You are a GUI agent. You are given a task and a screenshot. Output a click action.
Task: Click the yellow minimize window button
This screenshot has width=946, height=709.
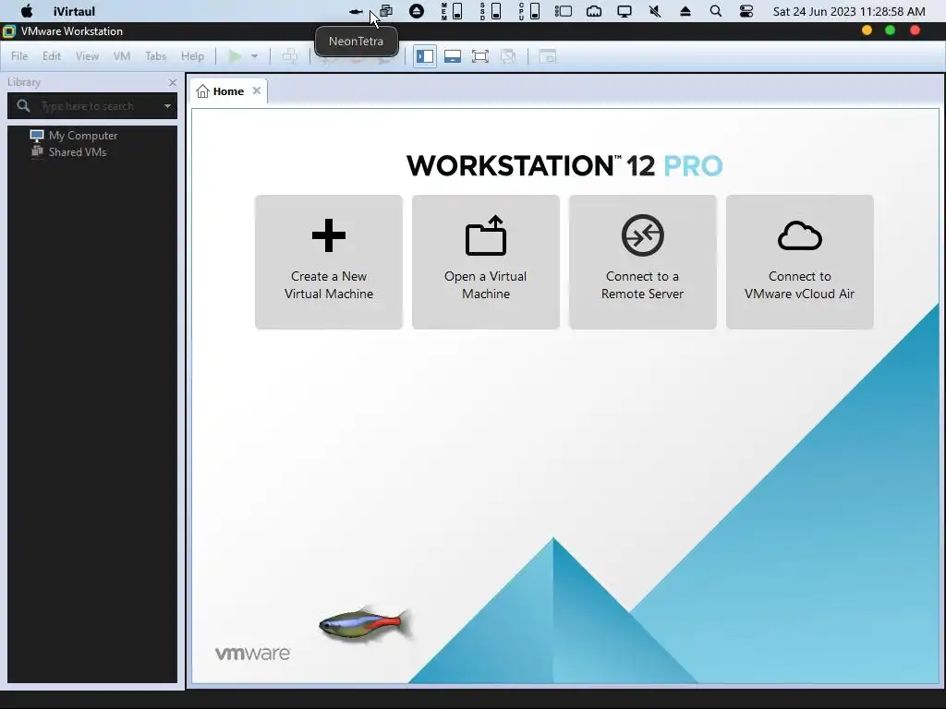pos(867,30)
